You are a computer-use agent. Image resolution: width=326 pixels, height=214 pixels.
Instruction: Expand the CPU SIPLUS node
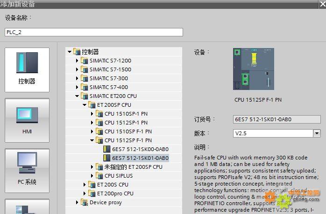[x=92, y=176]
